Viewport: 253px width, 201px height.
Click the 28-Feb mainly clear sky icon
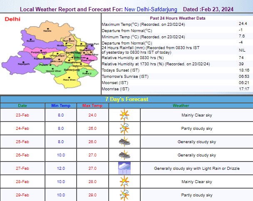124,181
